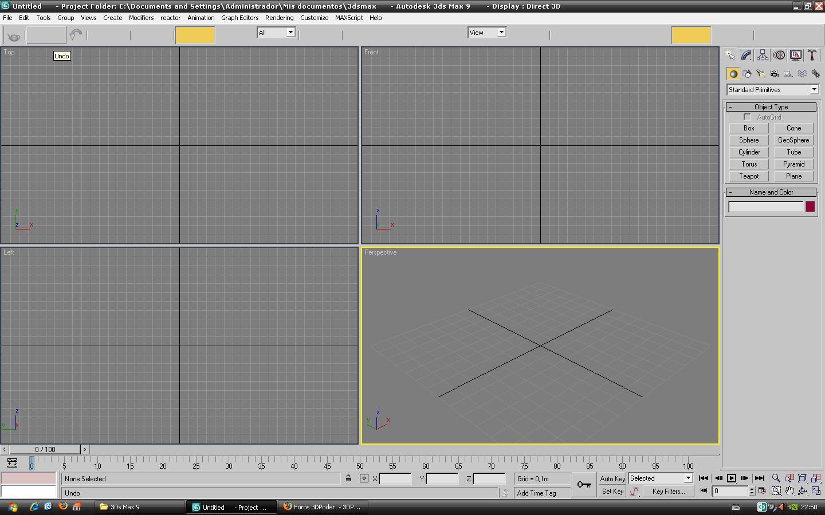Open the View reference coordinate dropdown

[487, 33]
